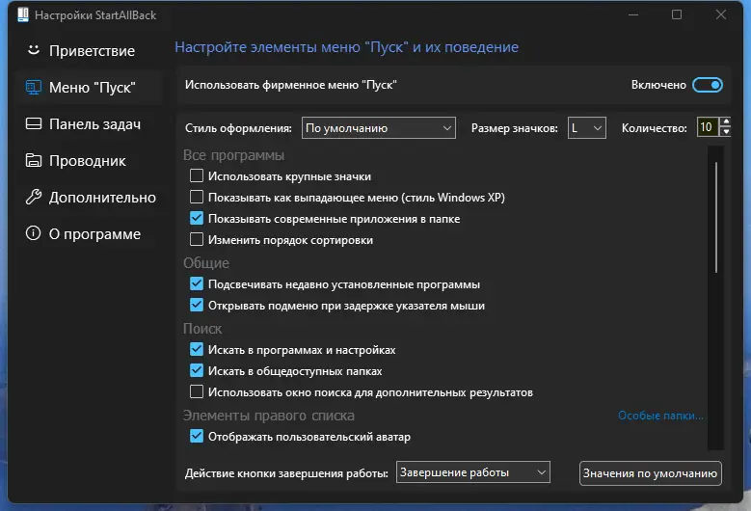
Task: Click the Использовать фирменное меню "Пуск" label
Action: tap(291, 85)
